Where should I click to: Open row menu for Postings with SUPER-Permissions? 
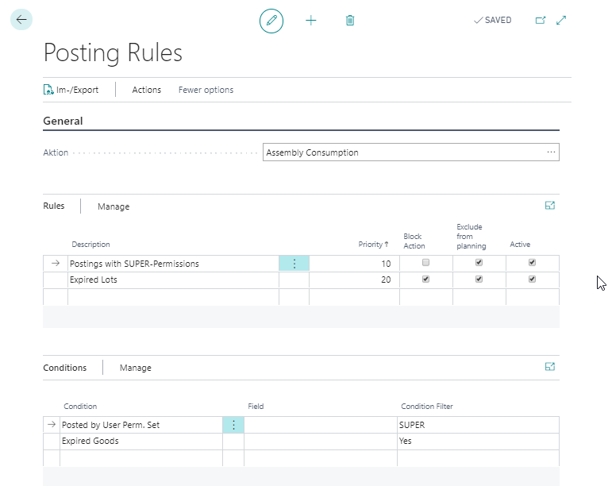pos(294,264)
